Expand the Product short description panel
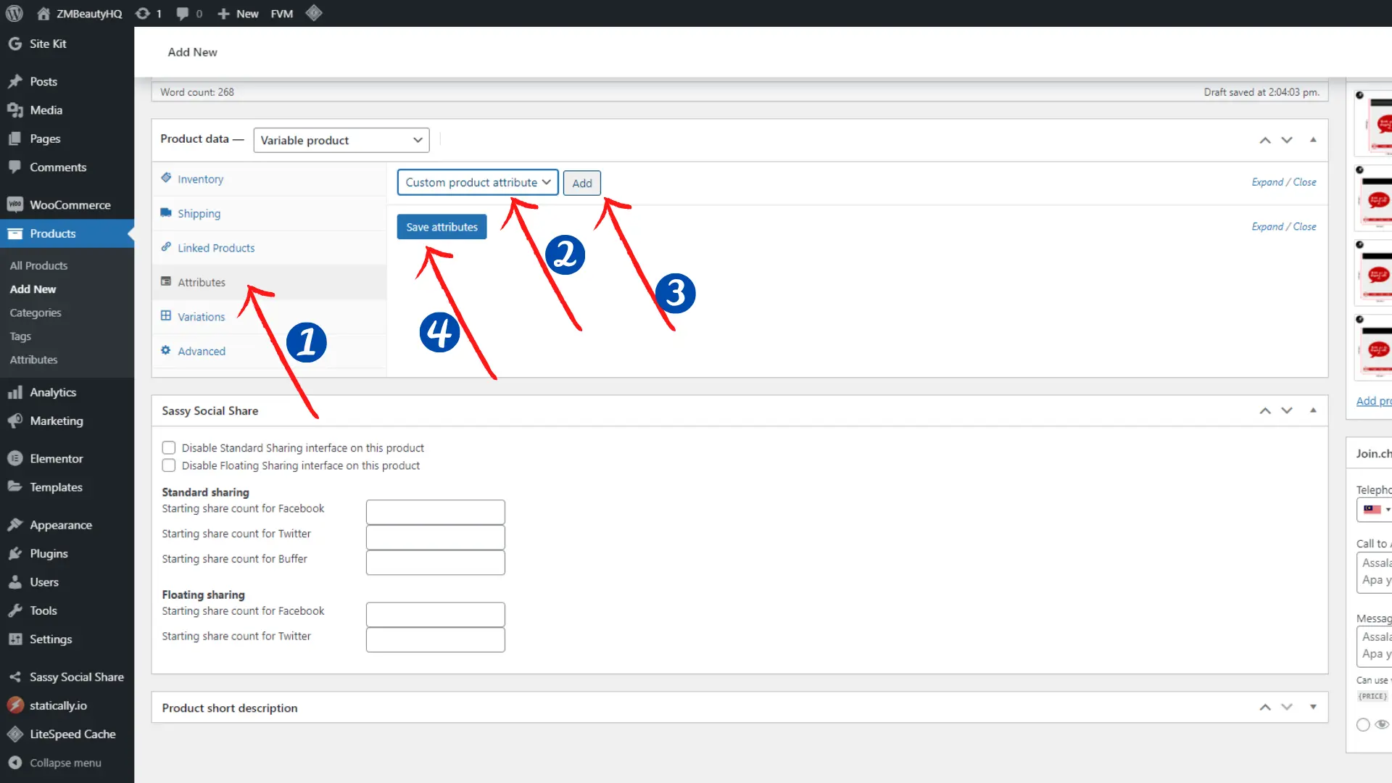The height and width of the screenshot is (783, 1392). (x=1313, y=707)
